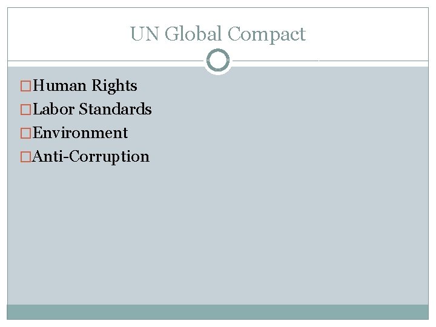Click the white header area left of the title
Image resolution: width=436 pixels, height=327 pixels.
click(x=68, y=34)
